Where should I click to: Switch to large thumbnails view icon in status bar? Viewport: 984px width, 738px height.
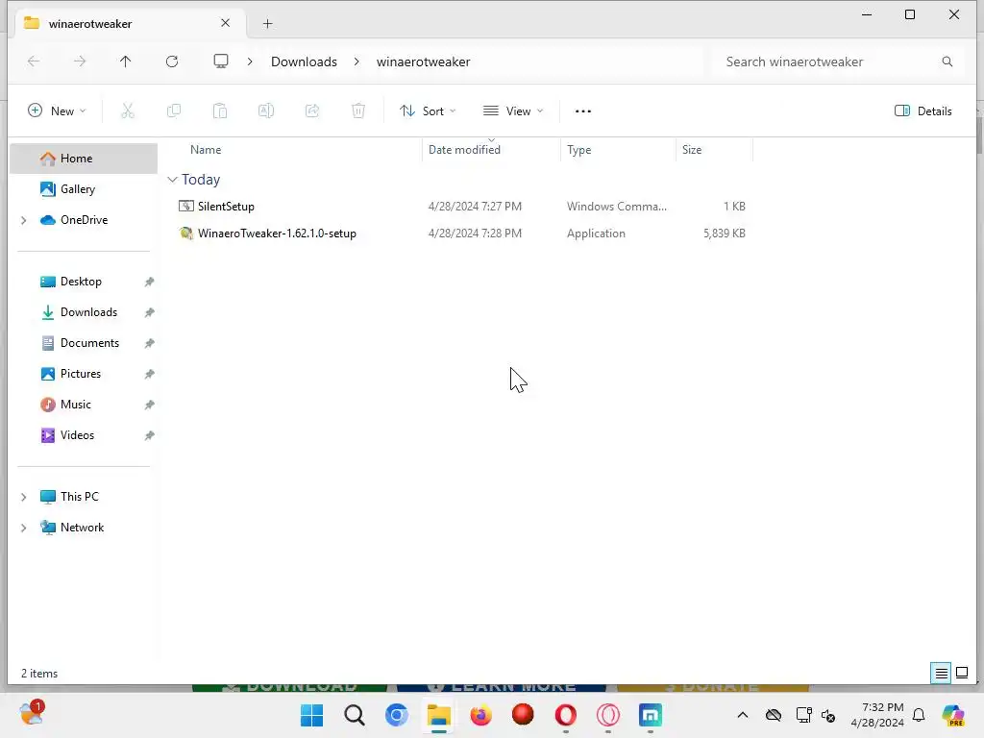[962, 674]
